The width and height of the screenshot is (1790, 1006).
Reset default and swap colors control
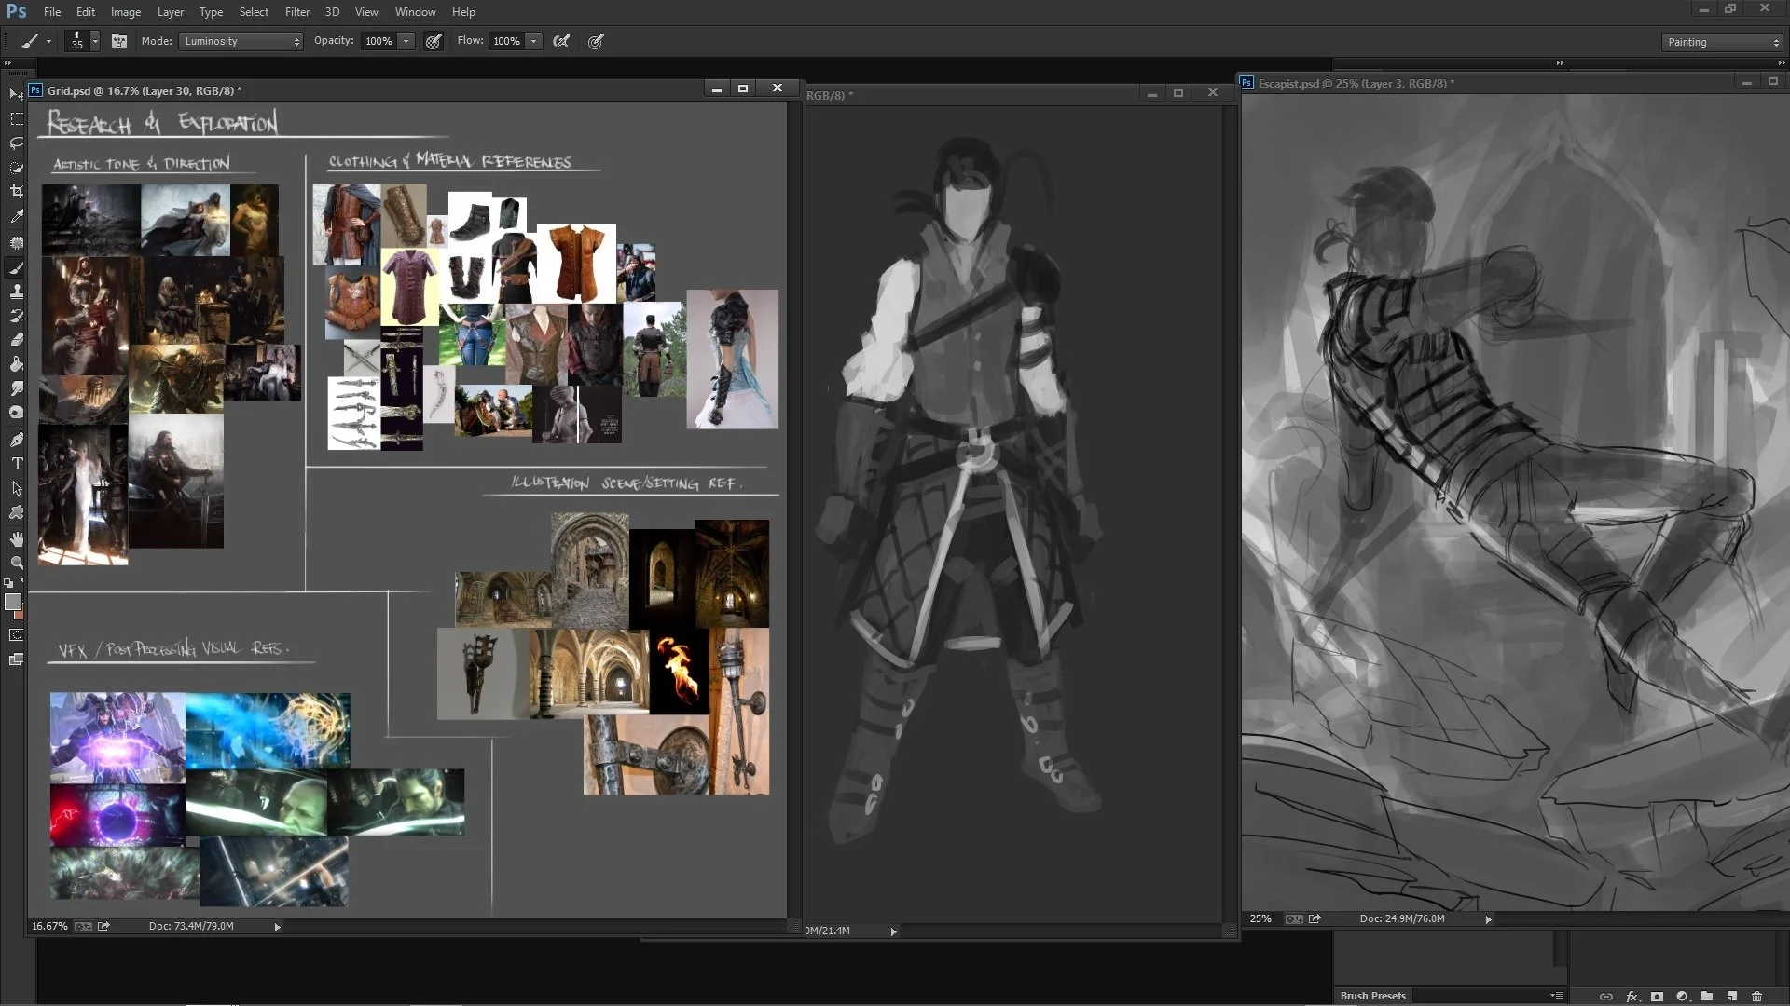pos(8,583)
